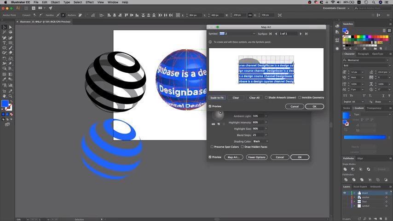Toggle Underline style in Character panel
The height and width of the screenshot is (221, 393).
coord(383,96)
